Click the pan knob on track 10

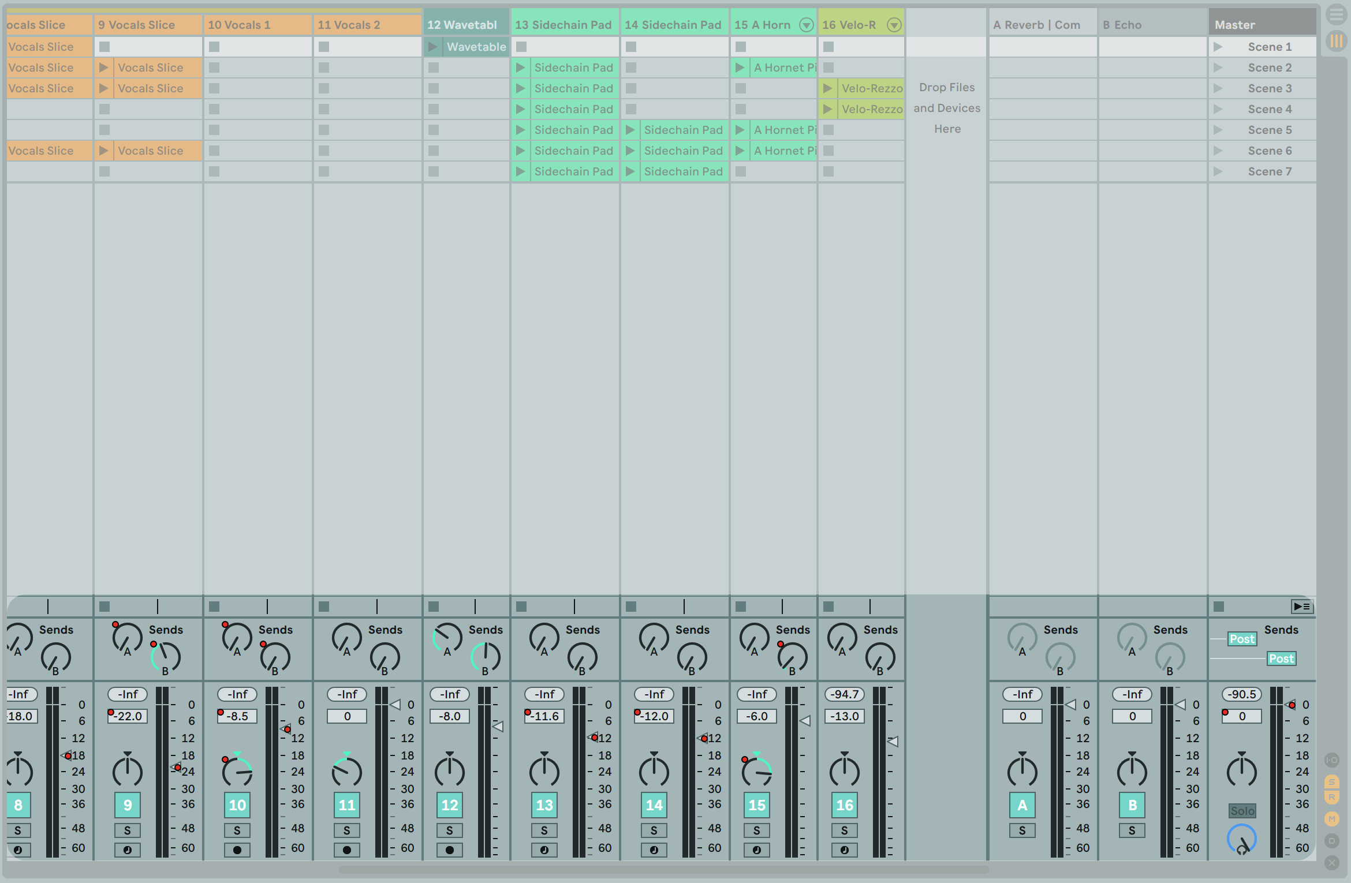[237, 772]
